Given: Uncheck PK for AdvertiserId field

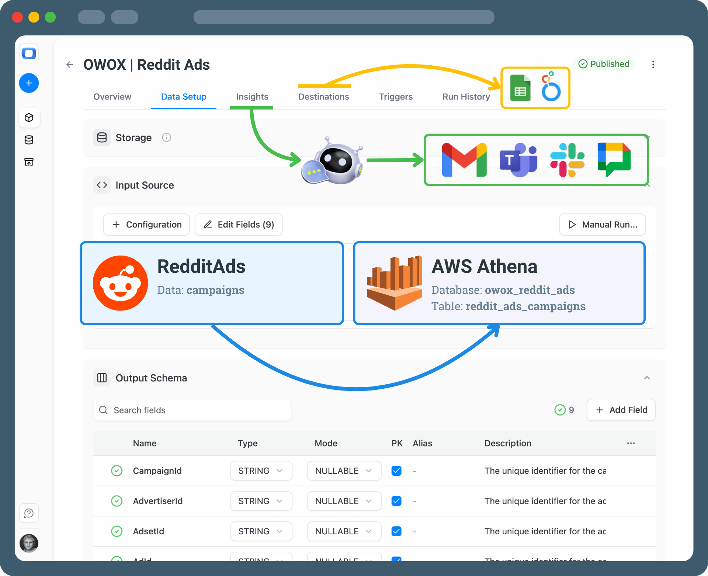Looking at the screenshot, I should coord(396,501).
